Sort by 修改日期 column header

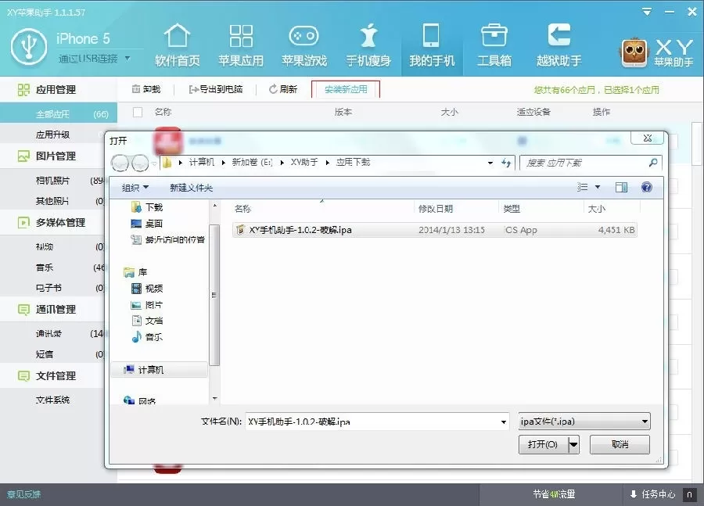tap(436, 209)
